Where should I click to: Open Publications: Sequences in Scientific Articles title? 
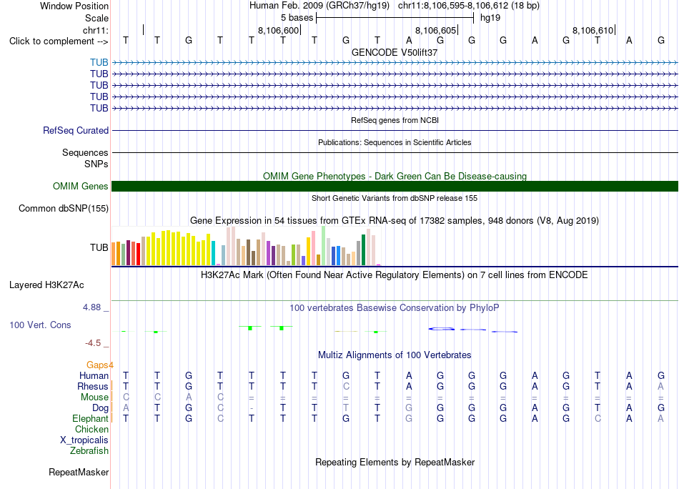click(395, 142)
